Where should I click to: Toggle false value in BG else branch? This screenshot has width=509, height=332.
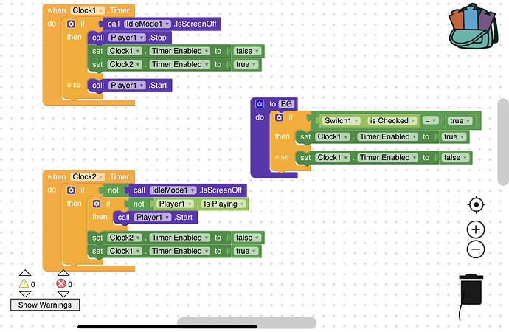coord(455,158)
